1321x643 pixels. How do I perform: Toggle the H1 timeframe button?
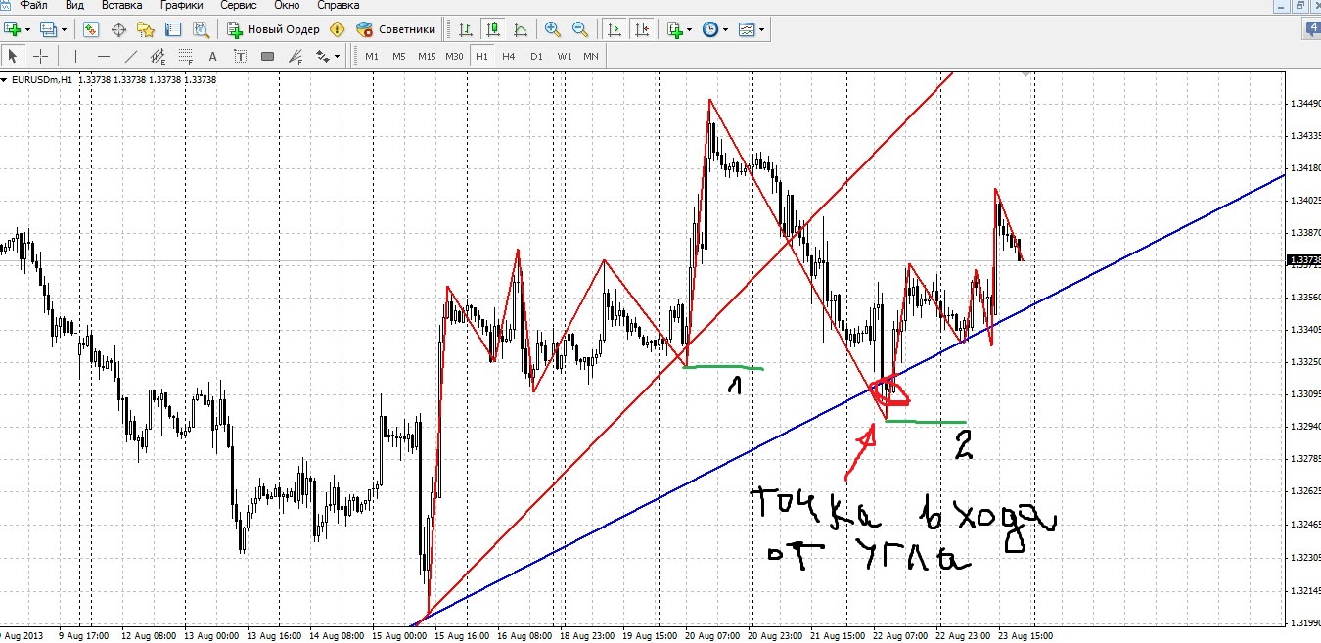(x=481, y=56)
